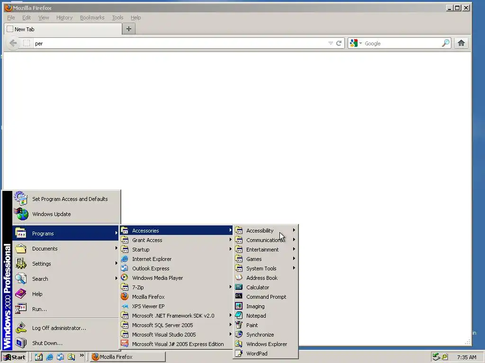Select Synchronize entry
Screen dimensions: 485x363
click(x=266, y=335)
